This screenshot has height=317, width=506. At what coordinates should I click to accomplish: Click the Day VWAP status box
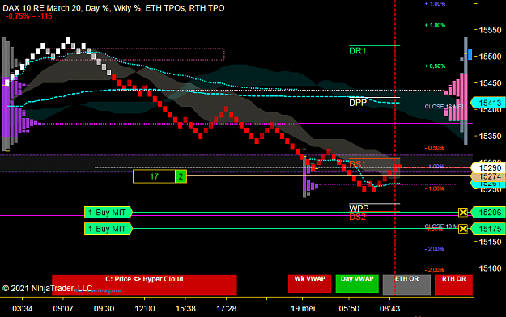coord(357,284)
